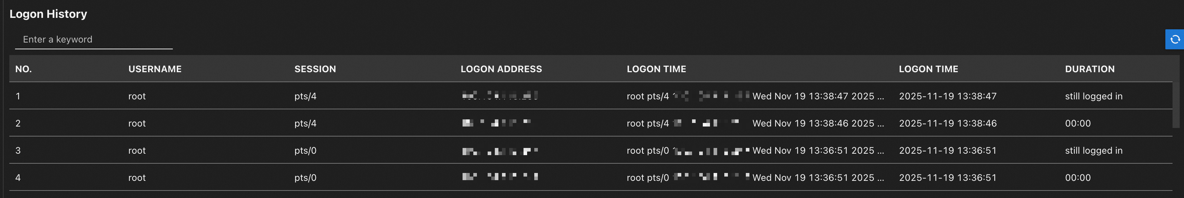This screenshot has height=198, width=1184.
Task: Click timestamp 2025-11-19 13:38:47
Action: pos(947,96)
